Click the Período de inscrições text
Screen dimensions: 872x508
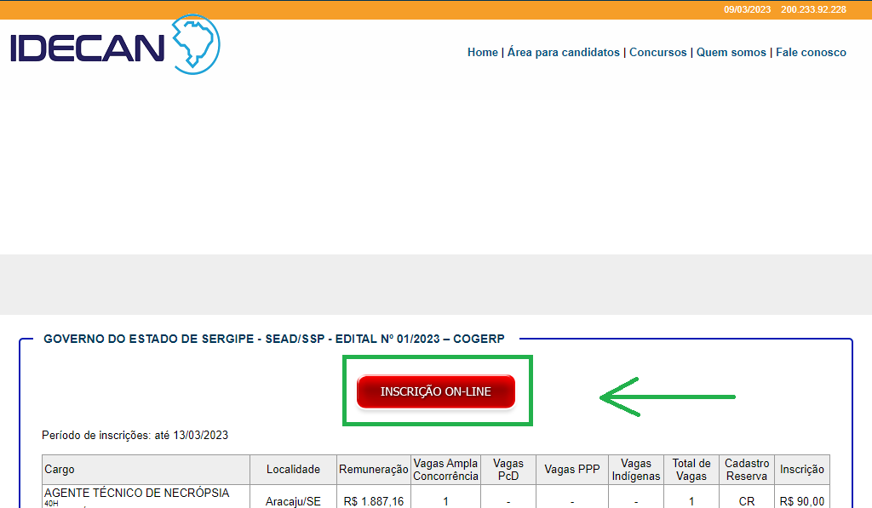pos(135,435)
